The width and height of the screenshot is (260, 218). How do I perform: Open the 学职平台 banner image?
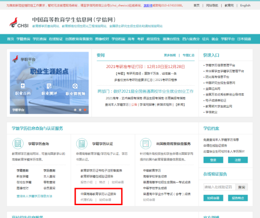(x=49, y=83)
